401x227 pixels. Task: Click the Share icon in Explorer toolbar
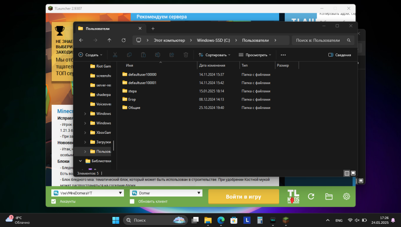coord(172,55)
